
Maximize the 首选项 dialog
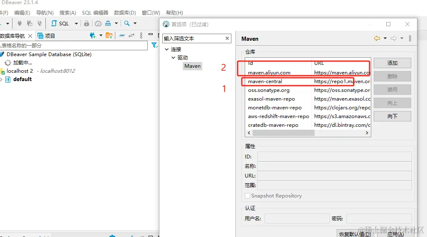tap(388, 24)
